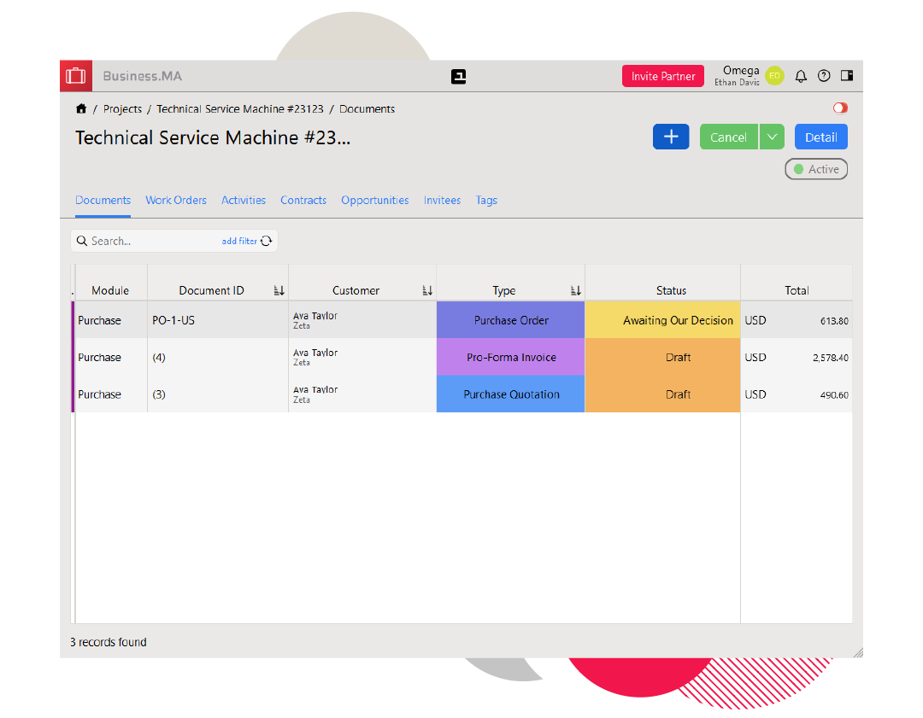Screen dimensions: 923x718
Task: Click the Invite Partner button
Action: [663, 76]
